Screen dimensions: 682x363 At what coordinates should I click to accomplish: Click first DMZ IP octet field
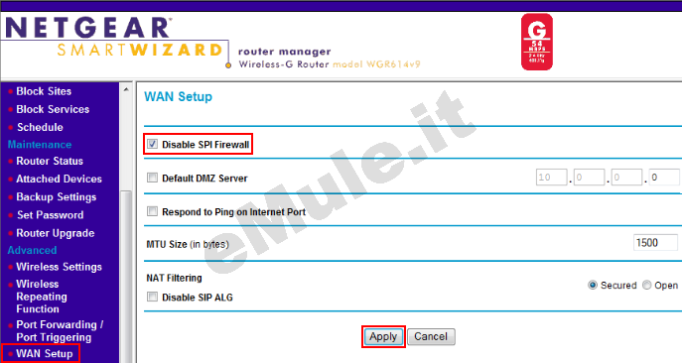point(551,178)
